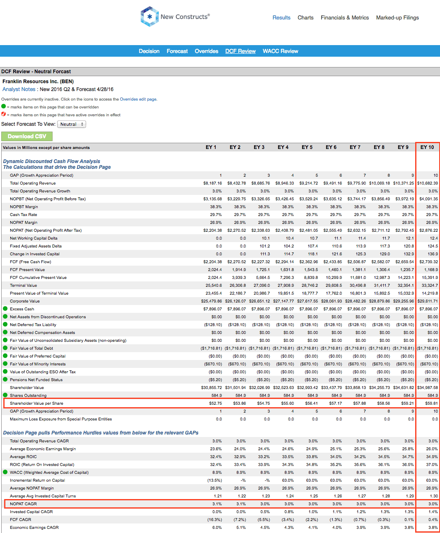
Task: Click override dot for Shares Outstanding
Action: [x=5, y=395]
